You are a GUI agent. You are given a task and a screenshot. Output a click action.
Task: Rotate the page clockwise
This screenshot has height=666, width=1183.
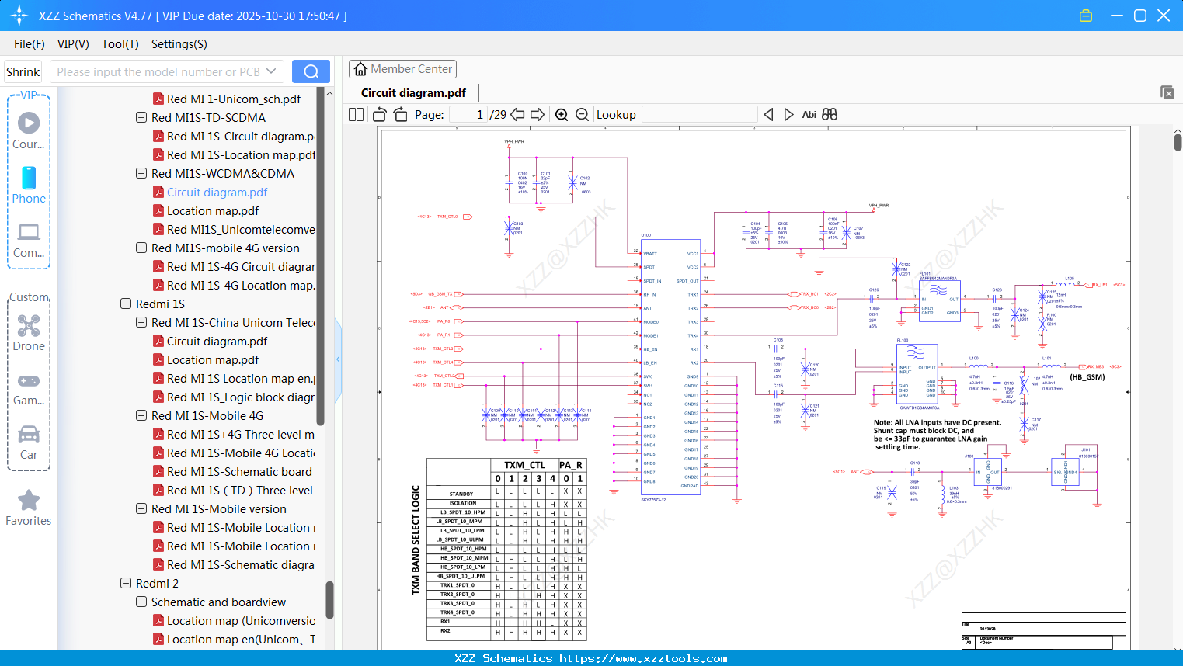399,114
